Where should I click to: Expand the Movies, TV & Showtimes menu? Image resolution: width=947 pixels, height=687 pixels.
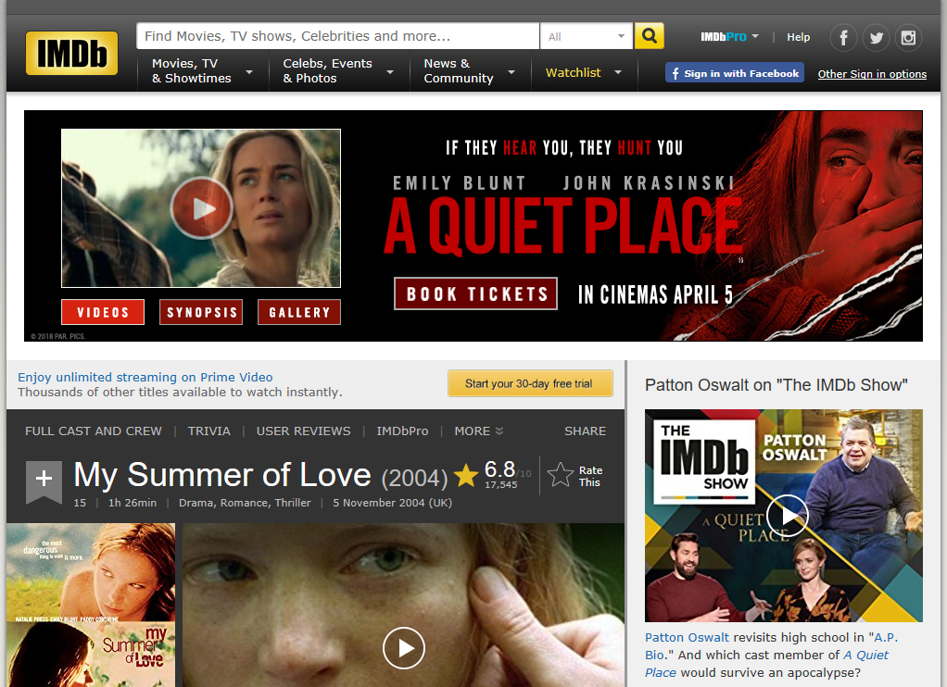pyautogui.click(x=202, y=71)
